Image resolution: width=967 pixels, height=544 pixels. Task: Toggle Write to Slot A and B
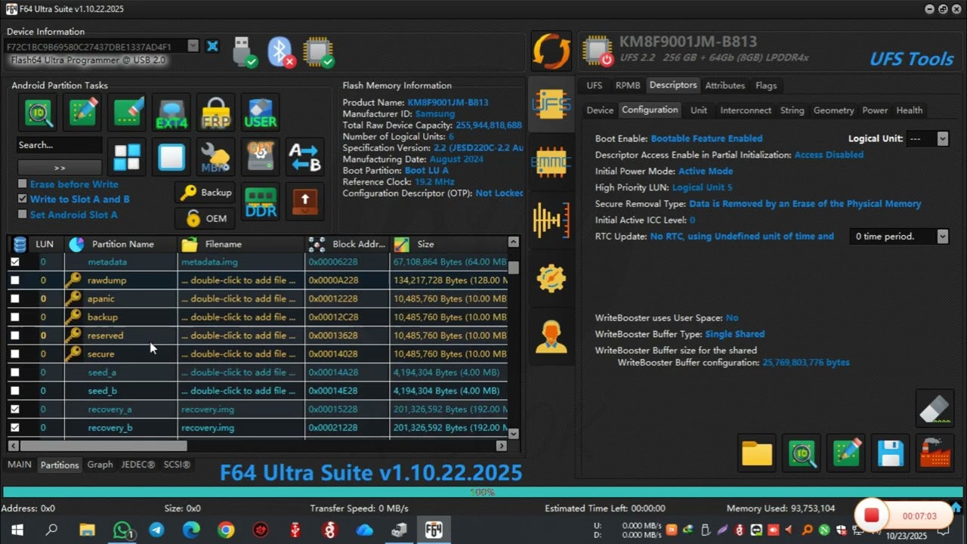point(23,199)
